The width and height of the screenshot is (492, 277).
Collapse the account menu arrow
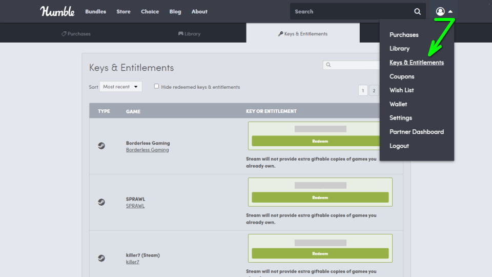pos(450,11)
